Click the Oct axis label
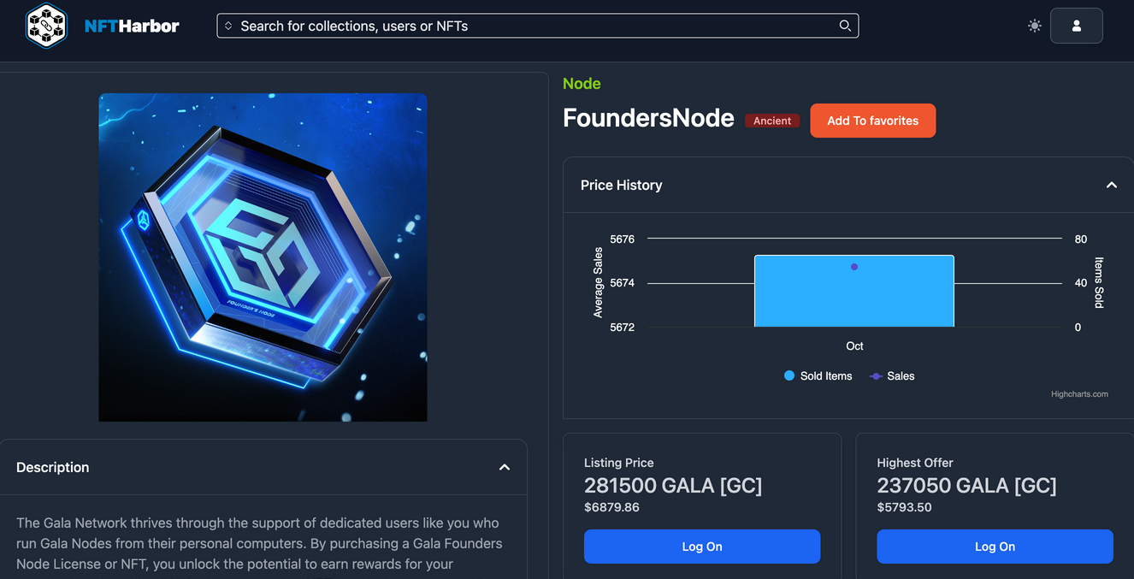1134x579 pixels. point(854,346)
